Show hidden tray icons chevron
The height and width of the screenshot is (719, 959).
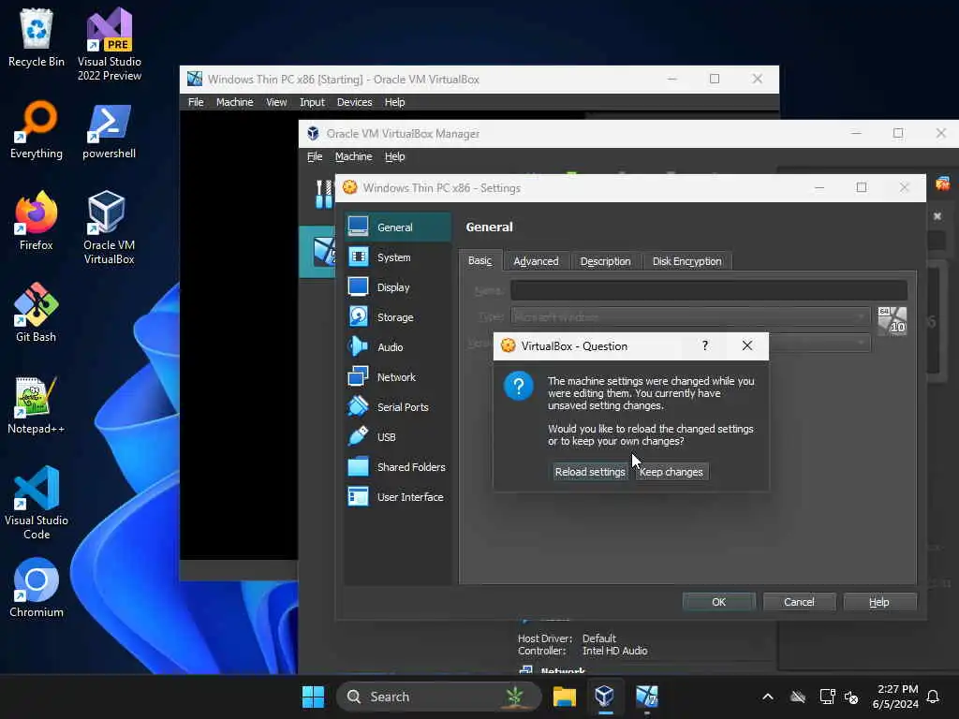[768, 697]
